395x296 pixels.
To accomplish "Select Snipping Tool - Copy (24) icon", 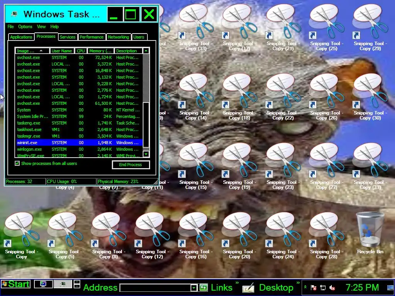I will click(x=283, y=235).
